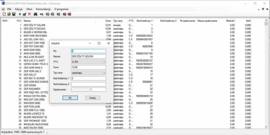The height and width of the screenshot is (135, 270).
Task: Select the row MLEKO 2 WOREK 09L
Action: tap(126, 32)
